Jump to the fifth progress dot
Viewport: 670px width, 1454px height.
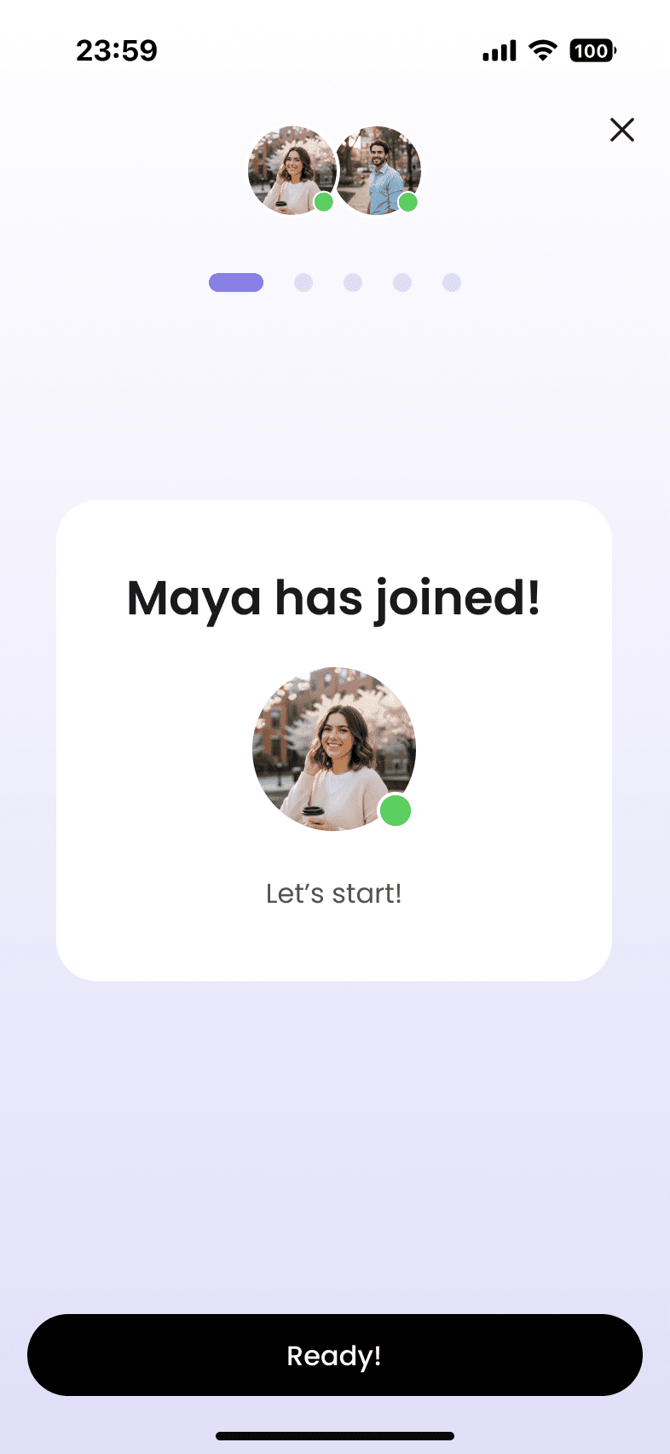coord(452,282)
